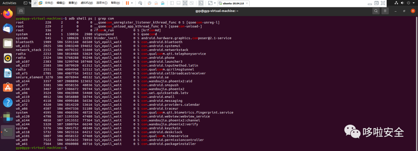Click the com.android.packageinstaller process row
This screenshot has height=151, width=418.
click(x=106, y=144)
